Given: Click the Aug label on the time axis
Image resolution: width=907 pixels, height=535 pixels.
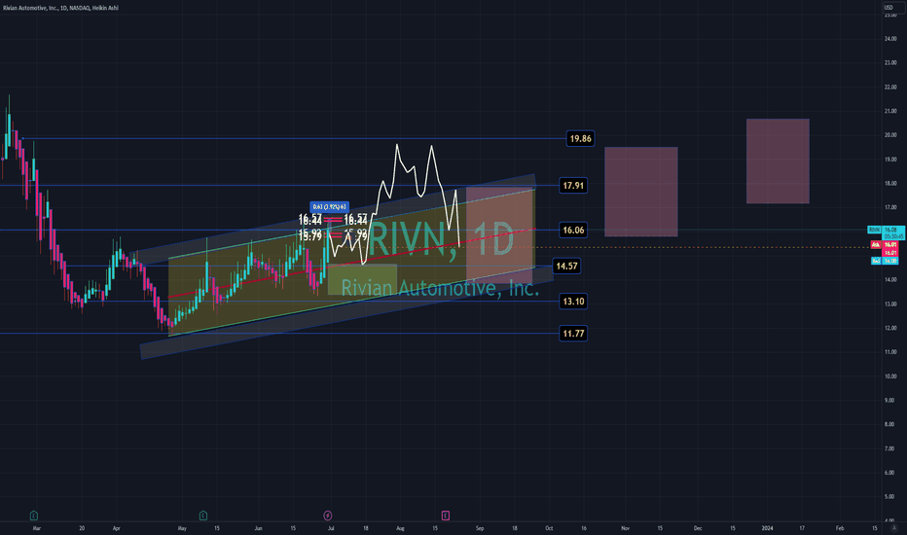Looking at the screenshot, I should tap(400, 528).
